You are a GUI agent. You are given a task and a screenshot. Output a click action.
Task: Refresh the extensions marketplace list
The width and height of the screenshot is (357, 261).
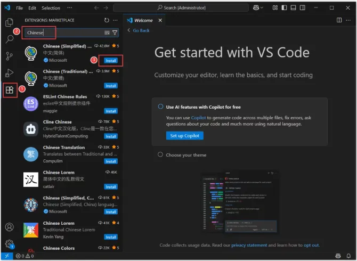click(x=107, y=20)
